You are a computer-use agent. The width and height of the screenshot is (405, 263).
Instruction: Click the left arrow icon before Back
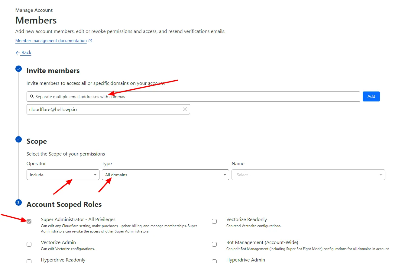click(18, 53)
